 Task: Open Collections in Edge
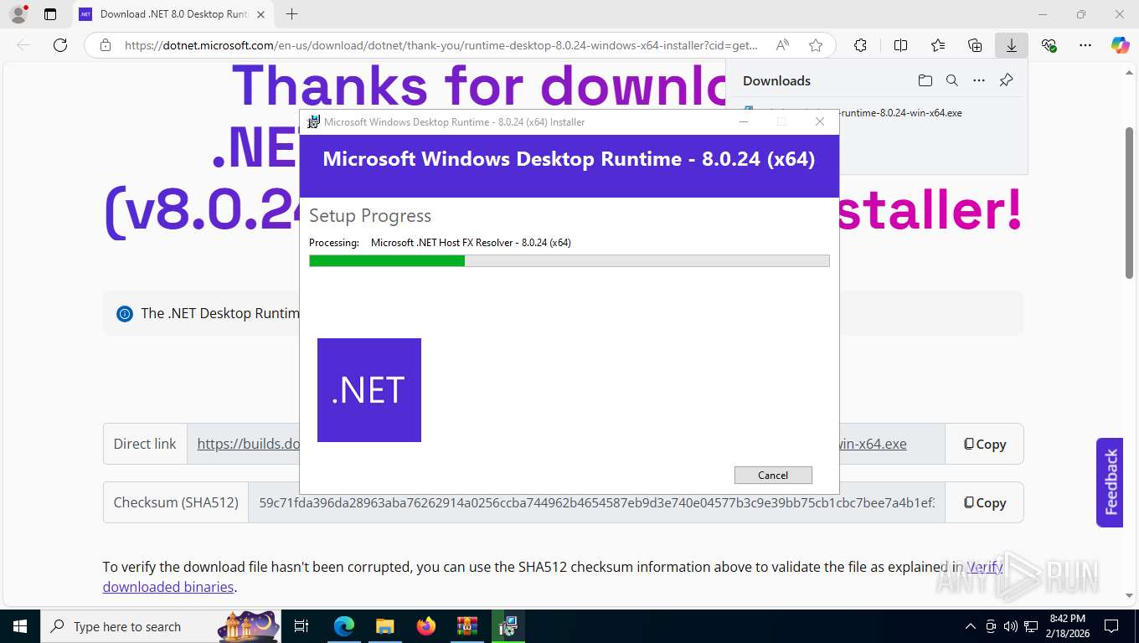click(974, 45)
